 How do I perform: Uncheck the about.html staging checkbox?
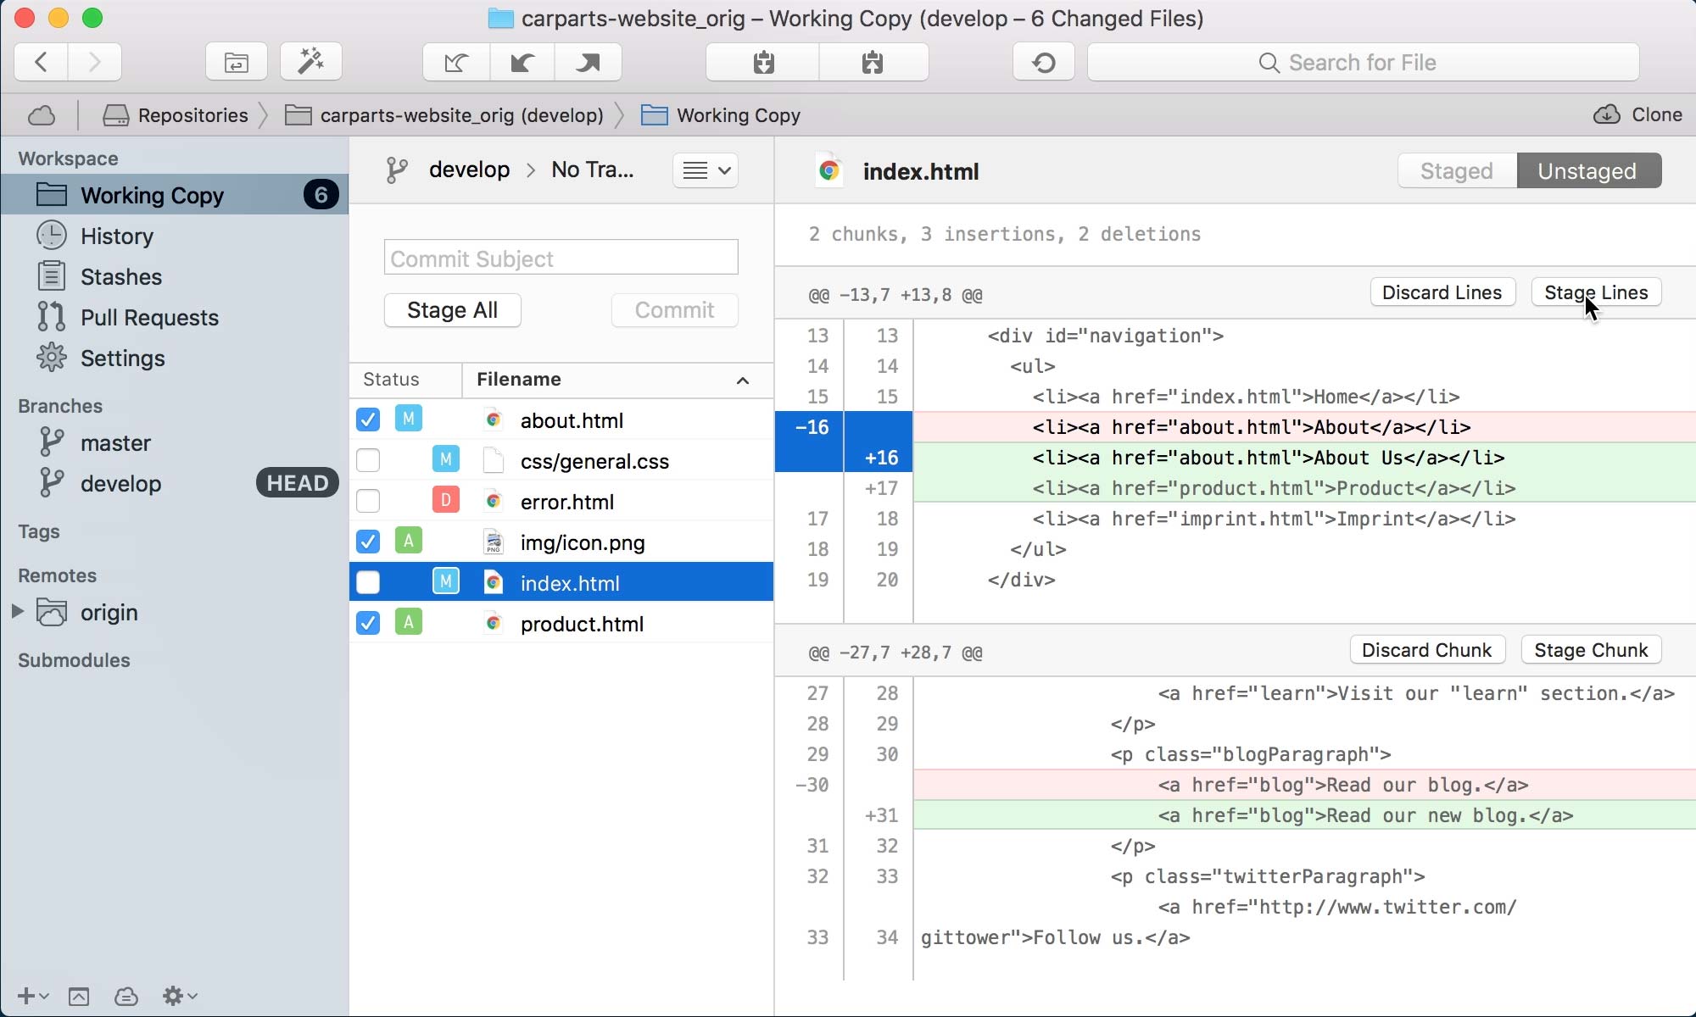(x=368, y=420)
